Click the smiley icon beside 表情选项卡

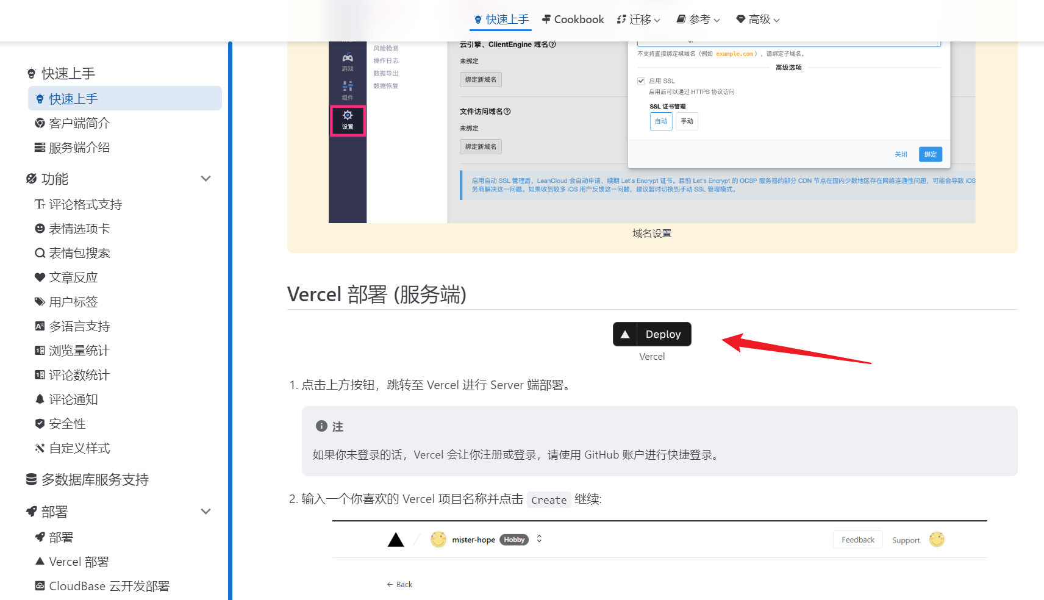(40, 229)
